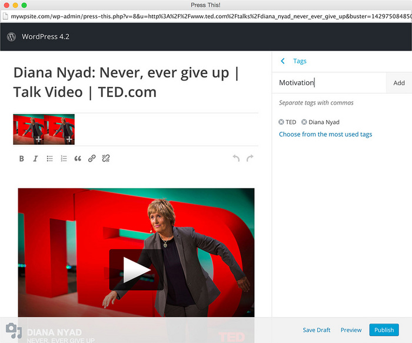Apply italic formatting
This screenshot has height=343, width=412.
click(35, 159)
